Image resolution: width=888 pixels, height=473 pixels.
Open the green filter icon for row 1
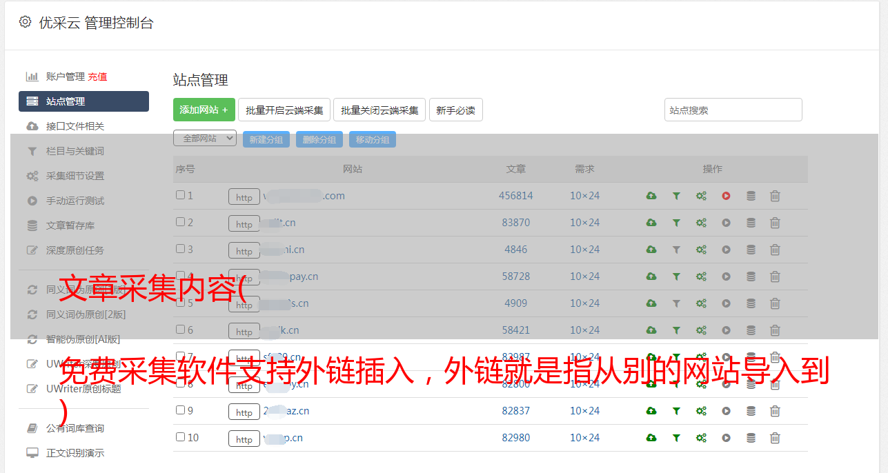coord(676,196)
